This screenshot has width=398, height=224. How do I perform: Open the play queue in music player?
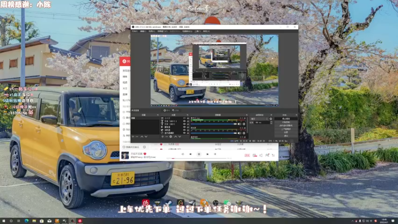273,155
